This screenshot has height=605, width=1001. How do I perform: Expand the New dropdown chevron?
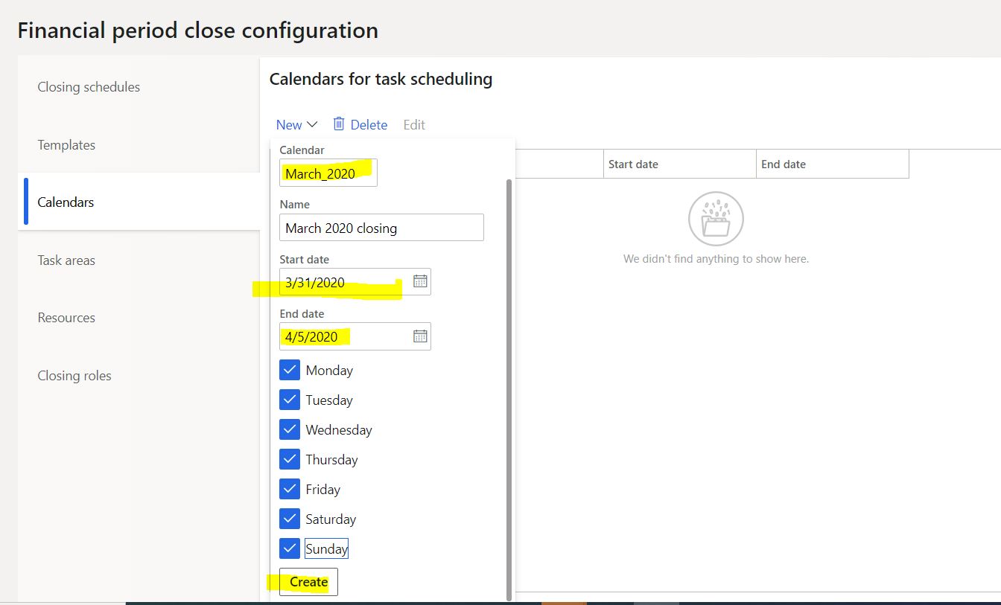pyautogui.click(x=312, y=124)
